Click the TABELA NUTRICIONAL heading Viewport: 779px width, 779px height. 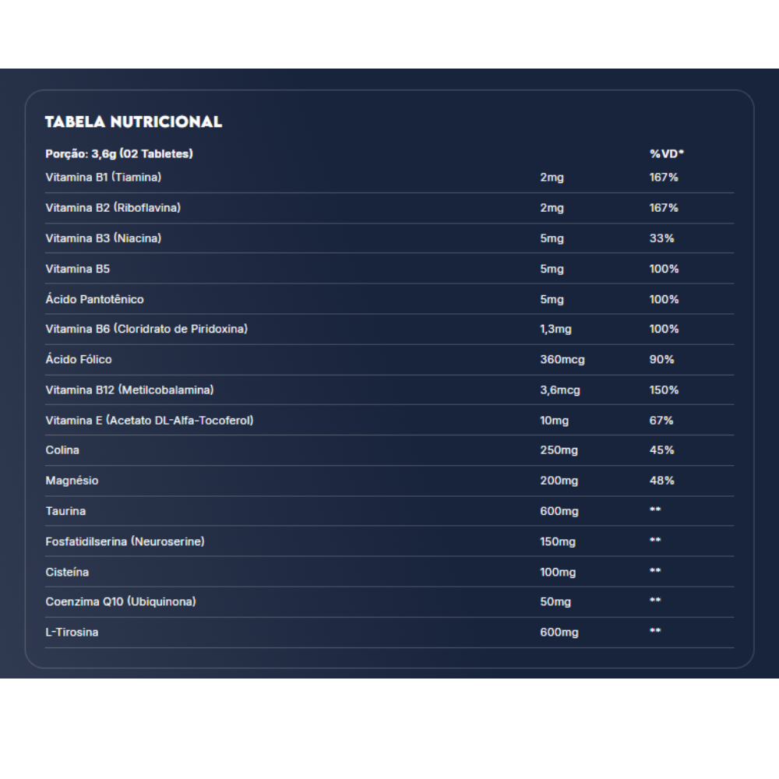click(x=133, y=122)
